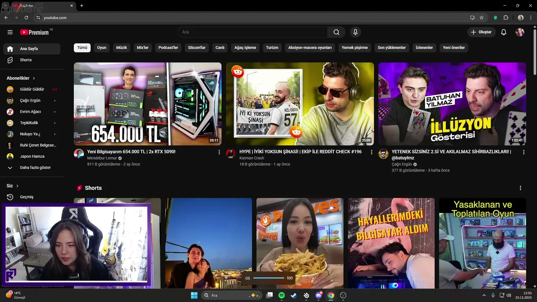Expand Daha fazla göster subscriptions list
Image resolution: width=537 pixels, height=302 pixels.
pyautogui.click(x=32, y=167)
